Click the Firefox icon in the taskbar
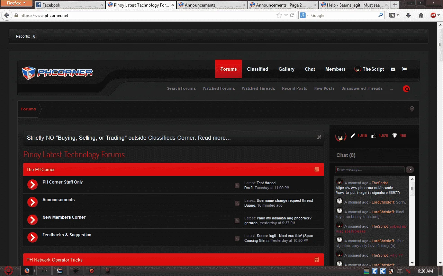Image resolution: width=443 pixels, height=276 pixels. [27, 271]
